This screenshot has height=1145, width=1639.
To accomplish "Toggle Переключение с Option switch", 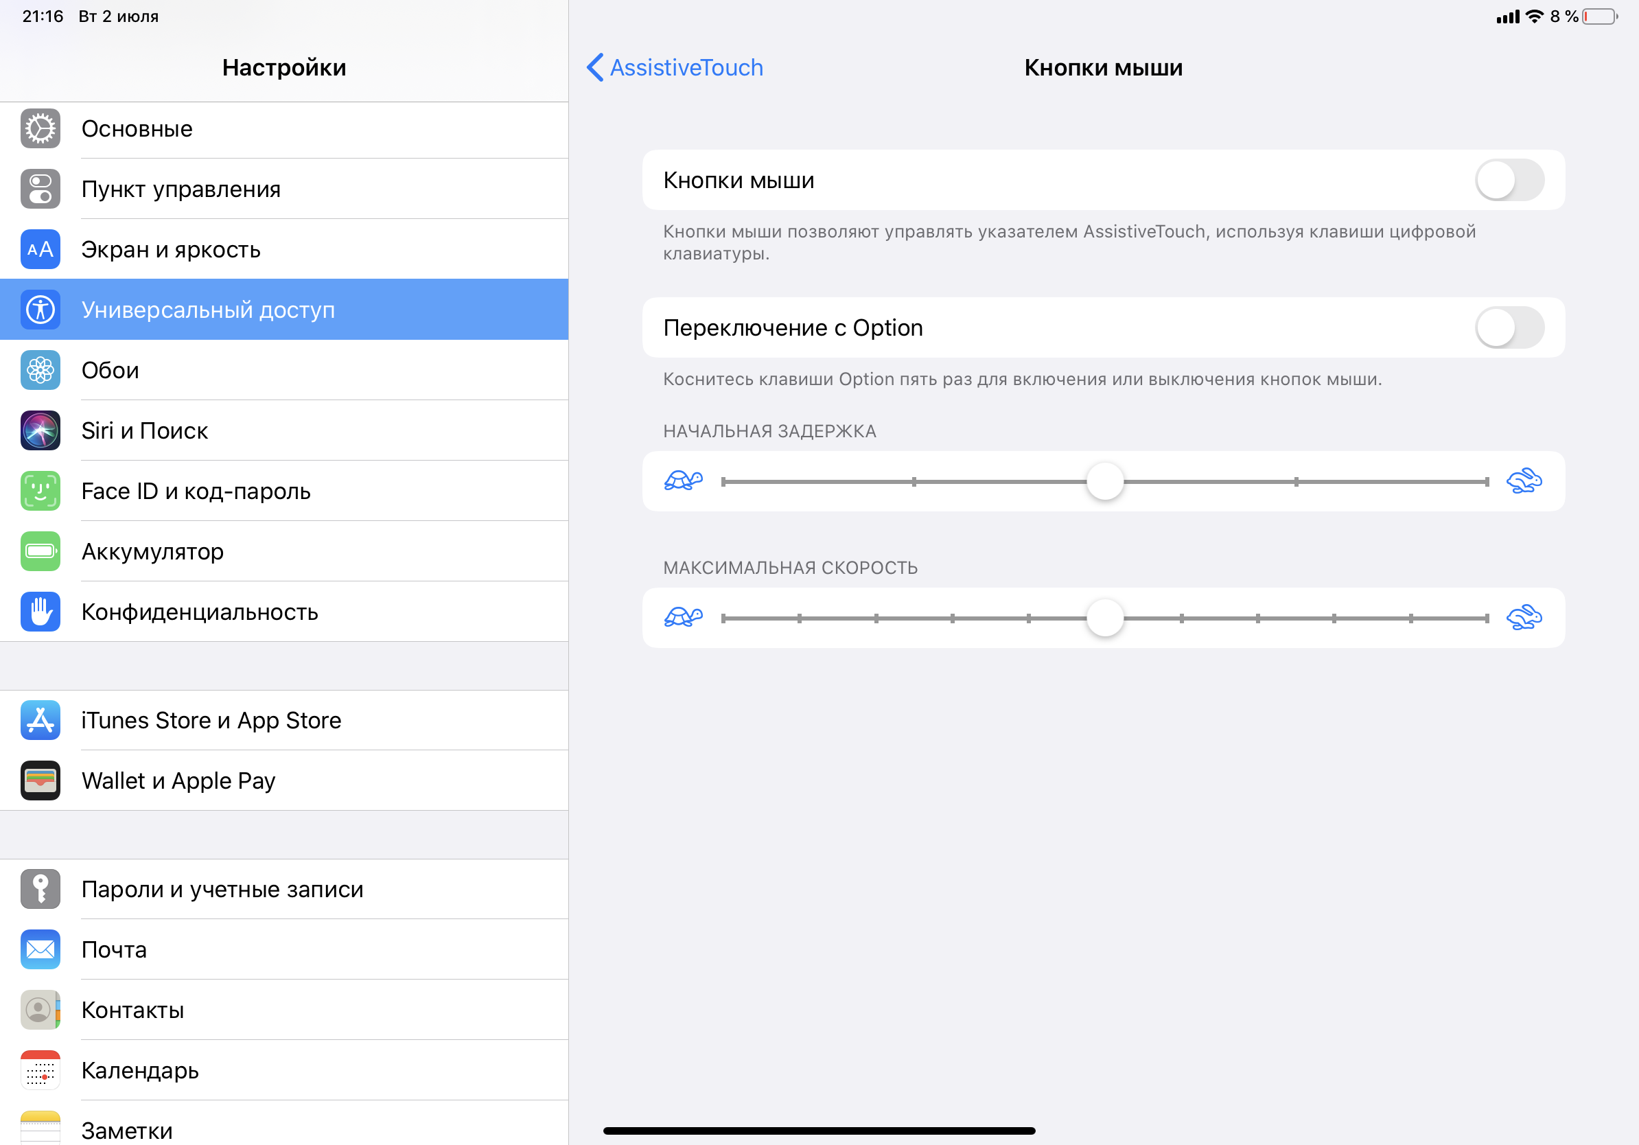I will [x=1509, y=327].
